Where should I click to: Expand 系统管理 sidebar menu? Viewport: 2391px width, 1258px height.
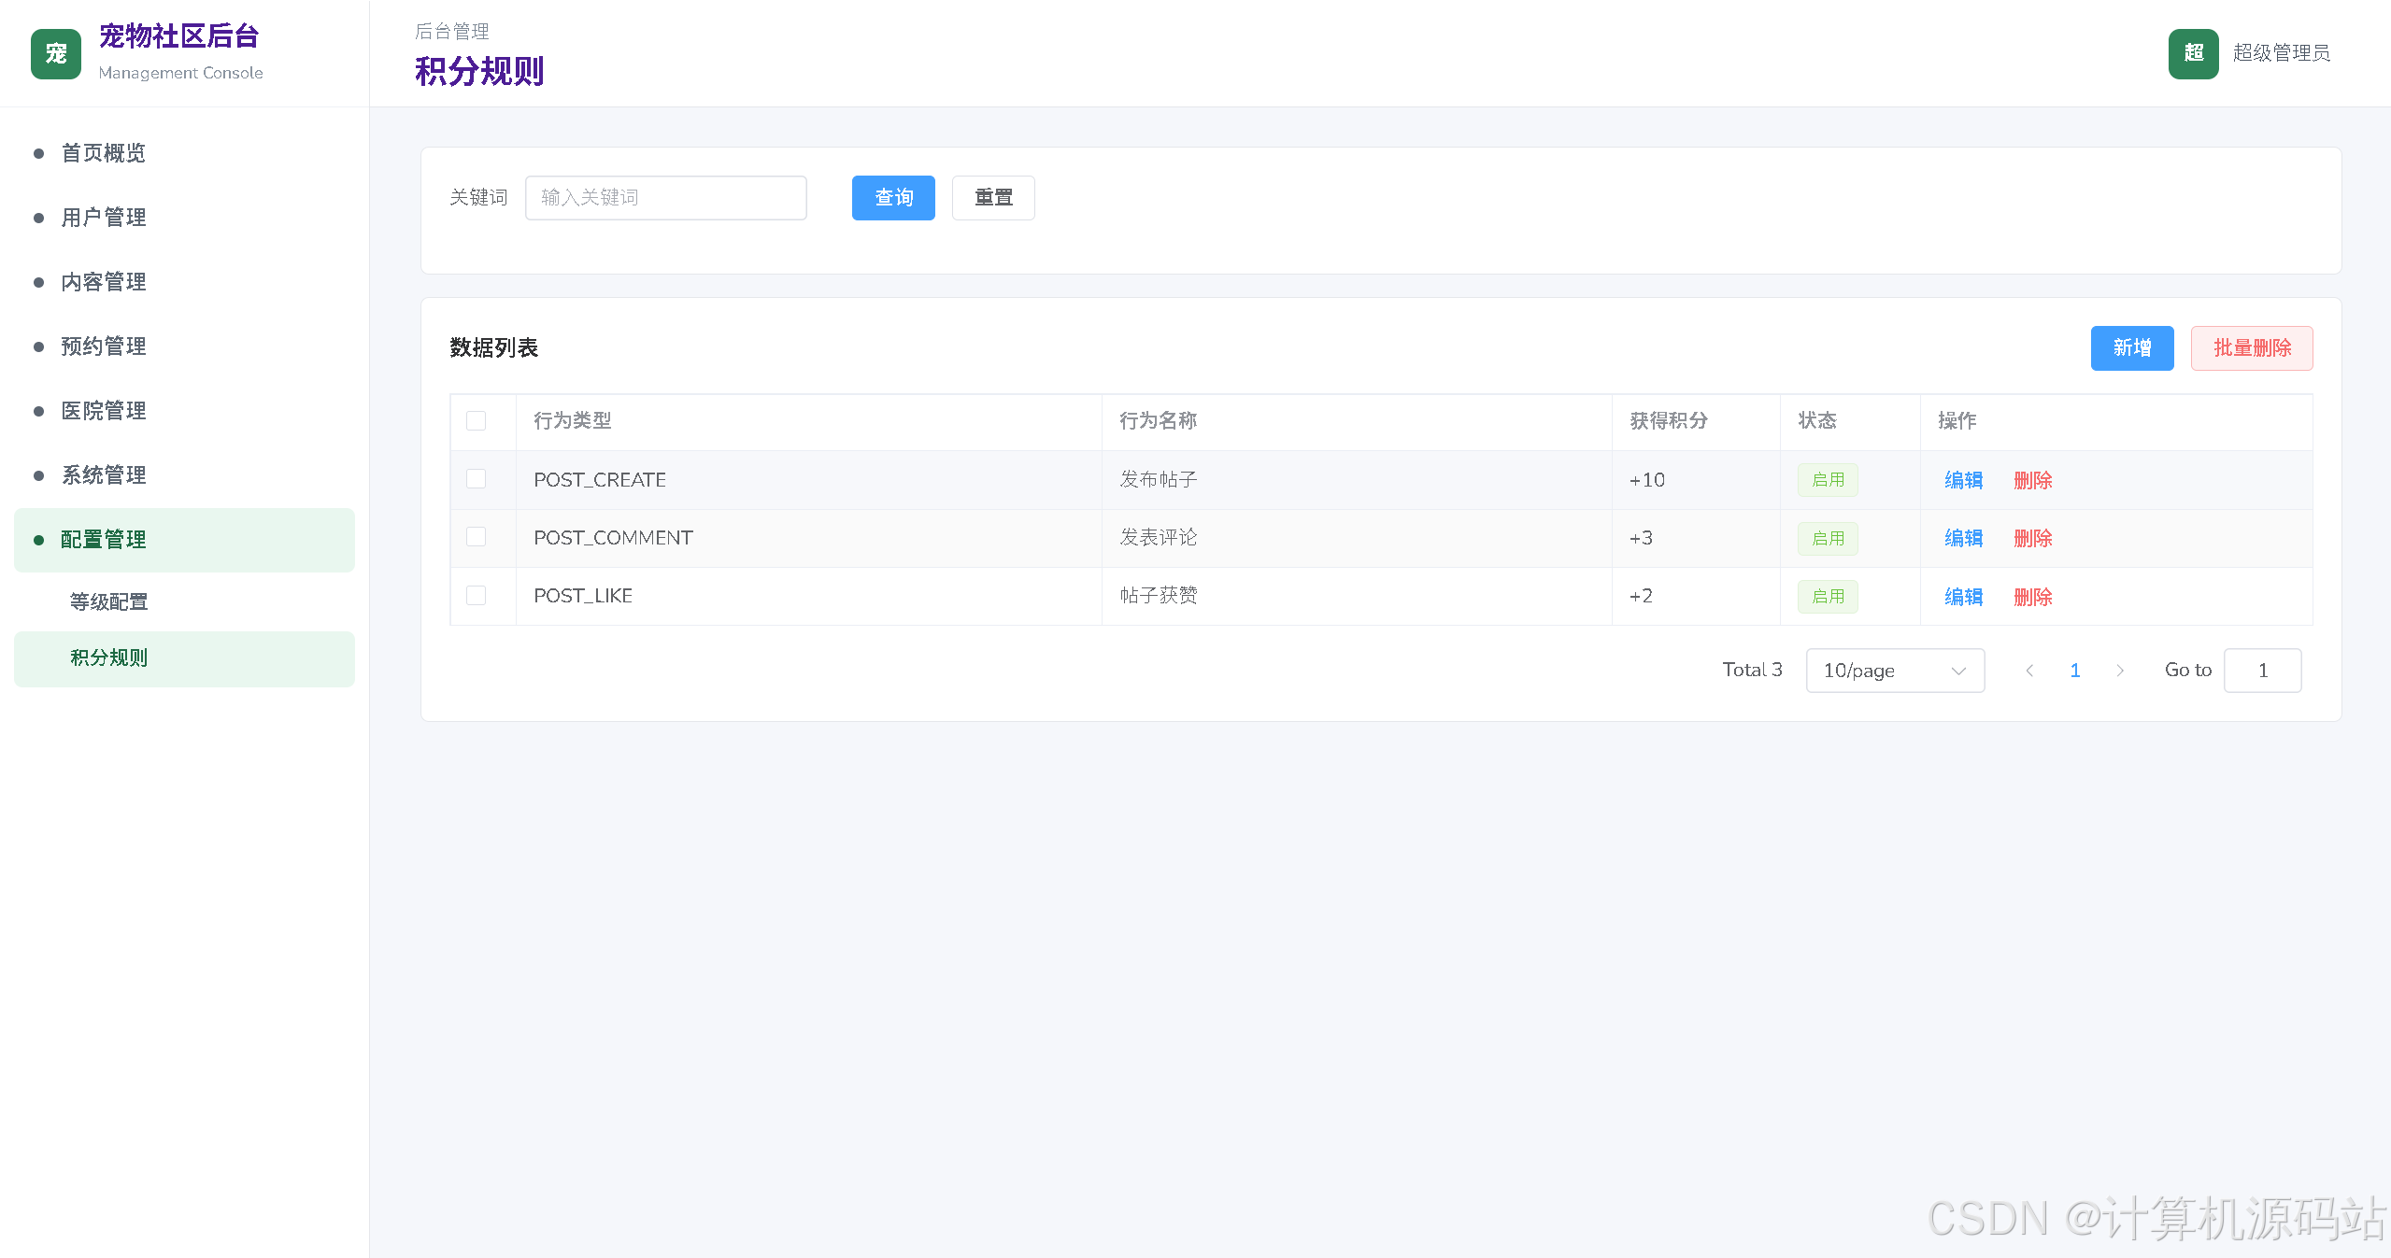(184, 475)
